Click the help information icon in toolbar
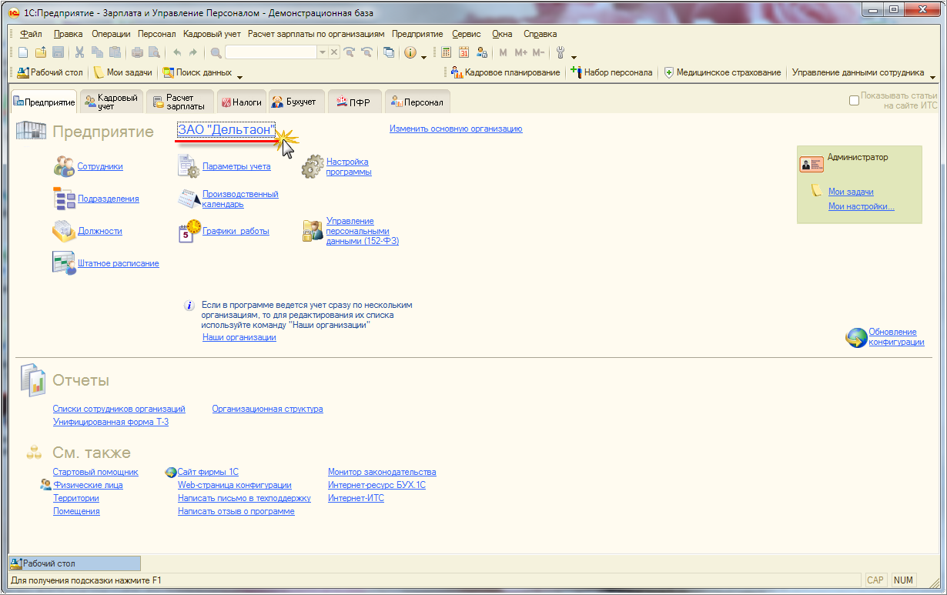 coord(410,52)
